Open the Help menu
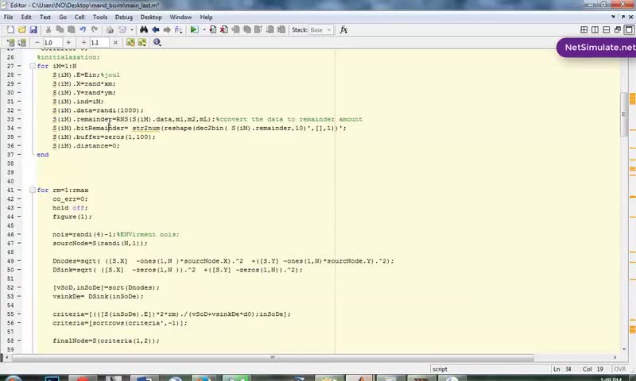The width and height of the screenshot is (636, 381). click(x=206, y=17)
